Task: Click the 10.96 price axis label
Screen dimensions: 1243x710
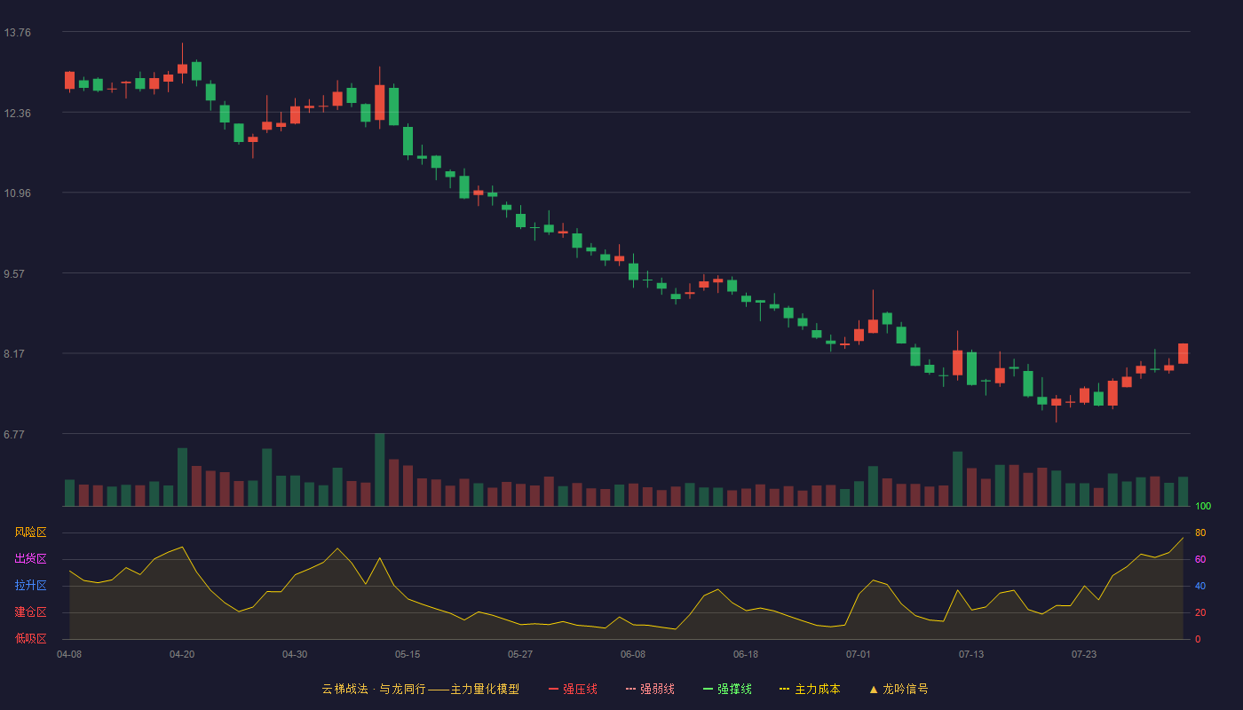Action: point(17,193)
